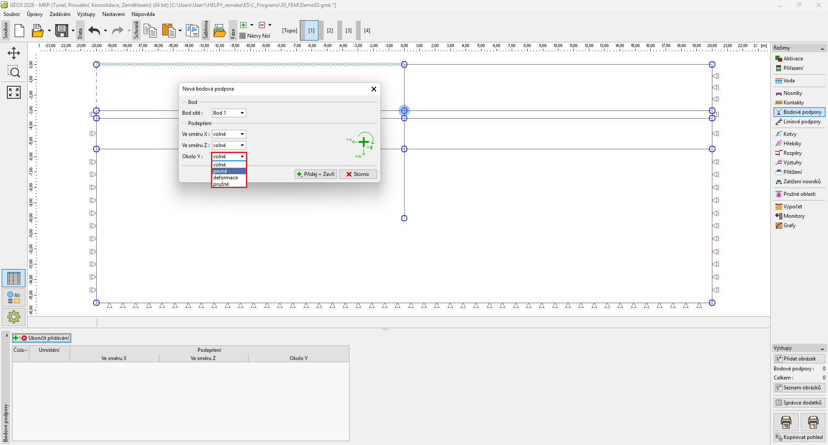Open the Bod sítě dropdown
This screenshot has height=445, width=828.
[x=229, y=113]
